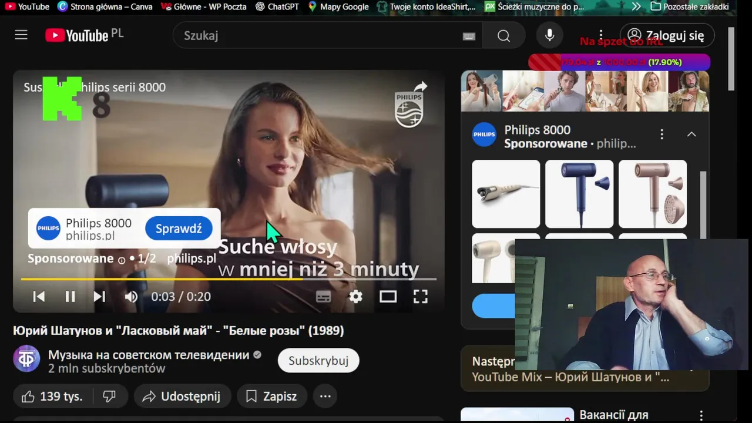Click Udostępnij share button

click(182, 397)
